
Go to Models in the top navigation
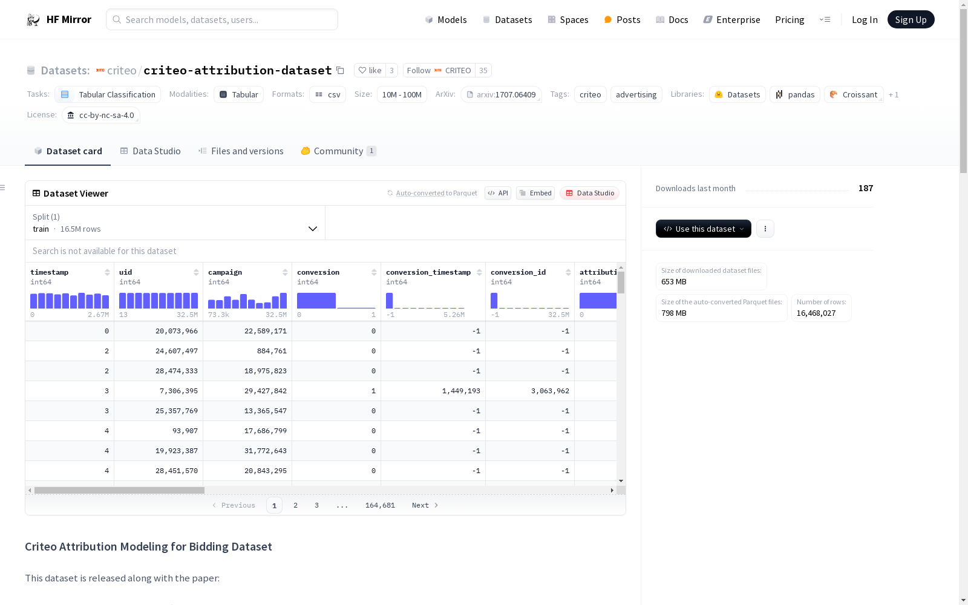click(x=446, y=20)
